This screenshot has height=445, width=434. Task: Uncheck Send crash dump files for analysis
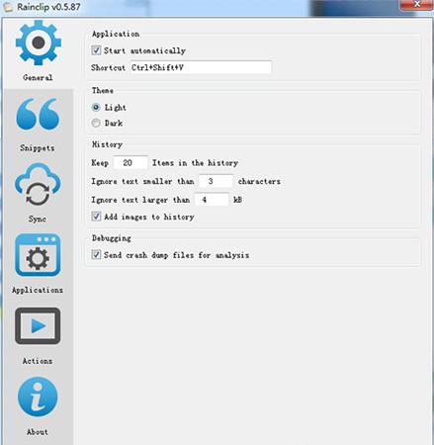click(x=96, y=254)
